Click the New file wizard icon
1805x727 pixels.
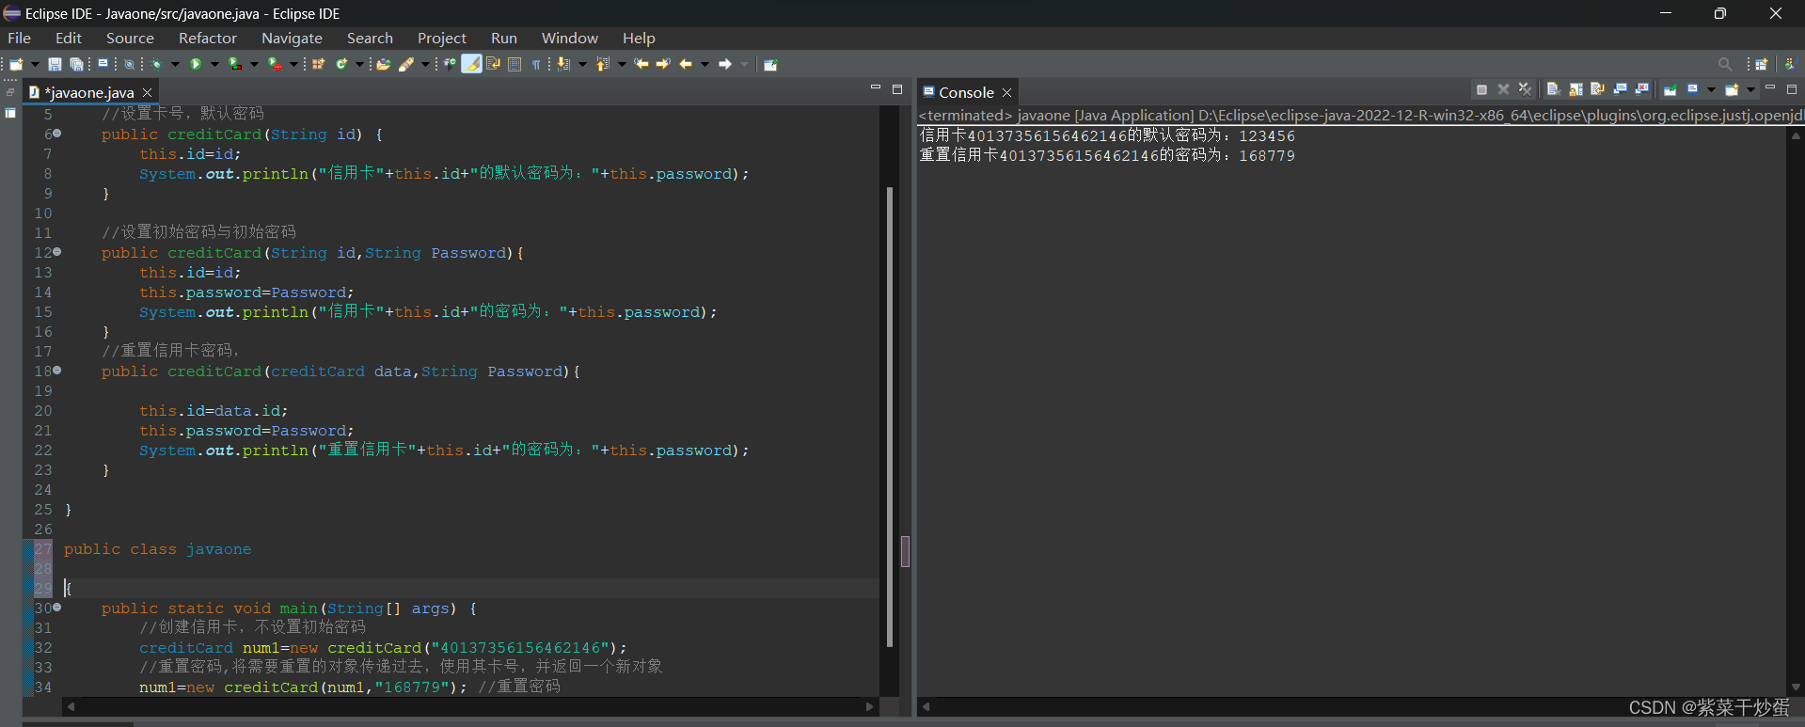(x=16, y=64)
